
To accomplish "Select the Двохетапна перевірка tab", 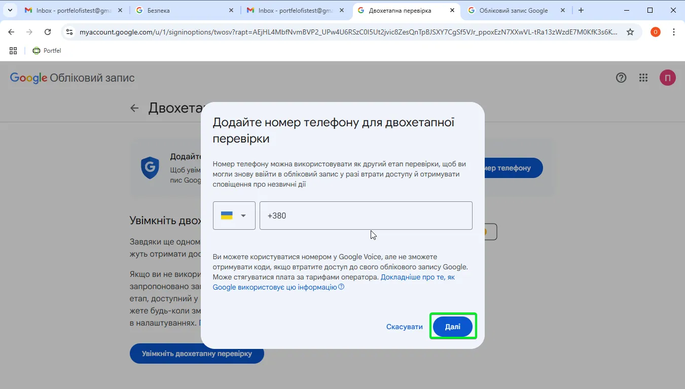I will pos(406,10).
